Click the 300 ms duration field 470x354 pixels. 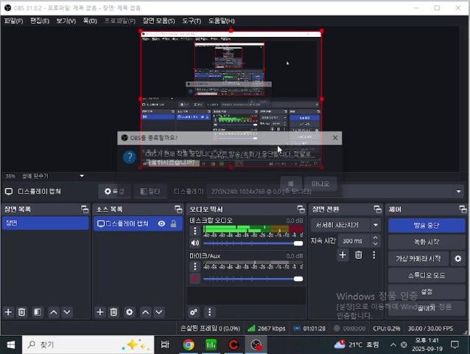point(353,241)
